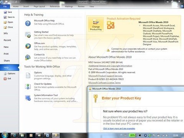The width and height of the screenshot is (184, 138).
Task: Click the Bluetooth tray icon
Action: pos(145,135)
